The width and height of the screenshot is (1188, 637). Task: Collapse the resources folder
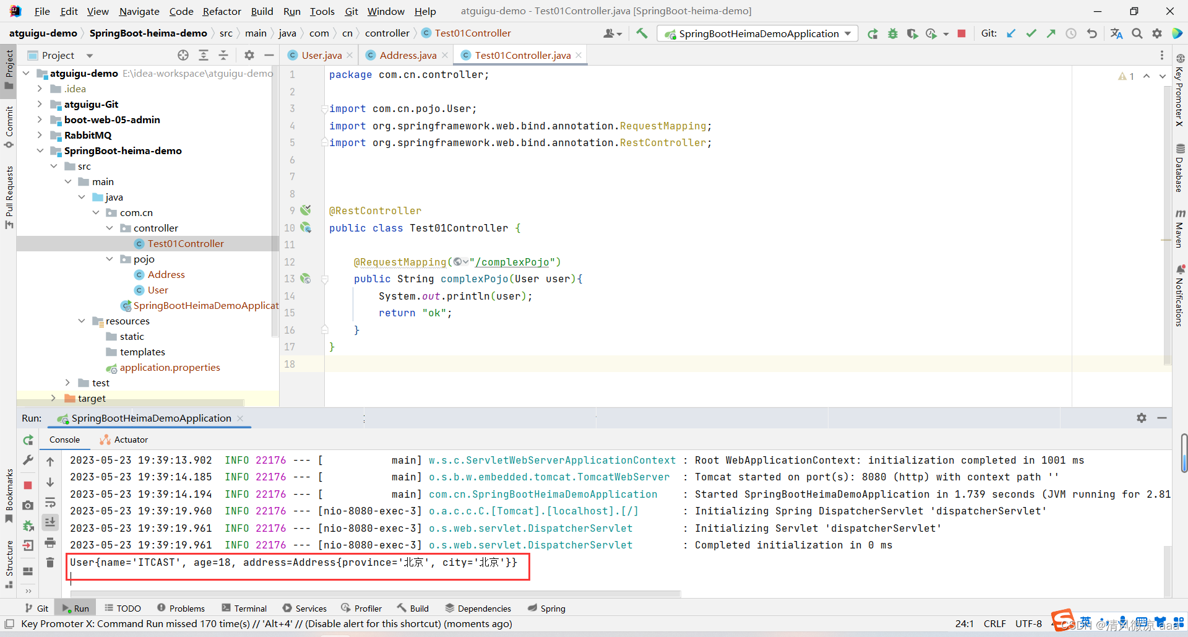tap(82, 321)
